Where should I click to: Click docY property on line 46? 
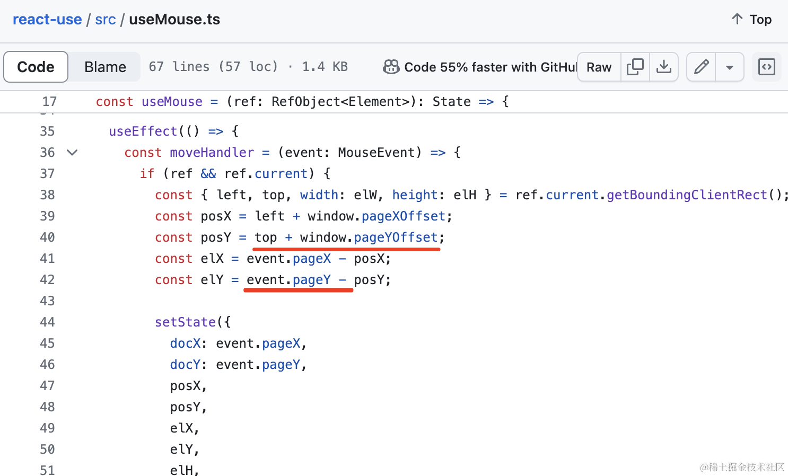tap(185, 365)
